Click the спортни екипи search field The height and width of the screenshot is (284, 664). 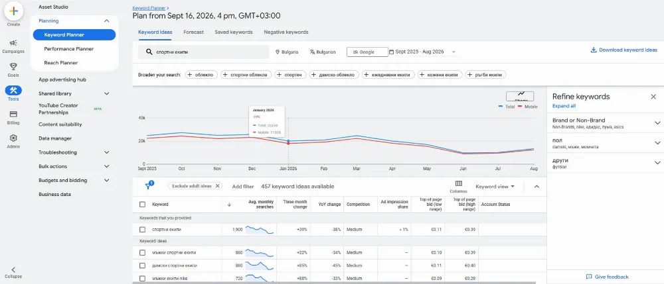click(203, 52)
